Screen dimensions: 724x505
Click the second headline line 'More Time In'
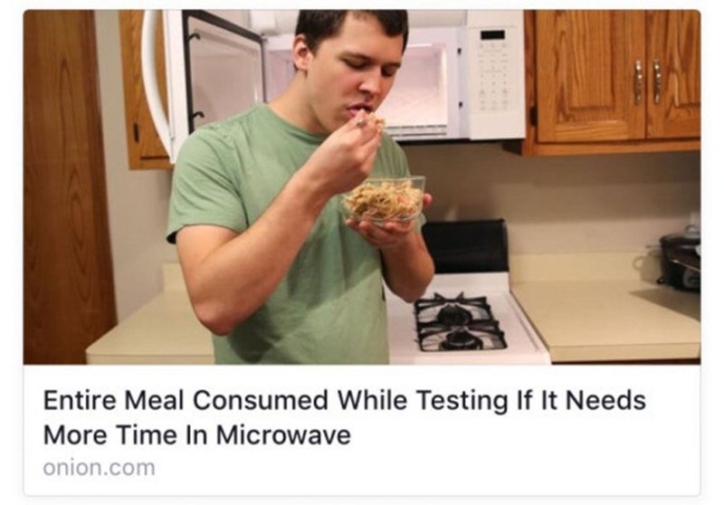coord(125,434)
